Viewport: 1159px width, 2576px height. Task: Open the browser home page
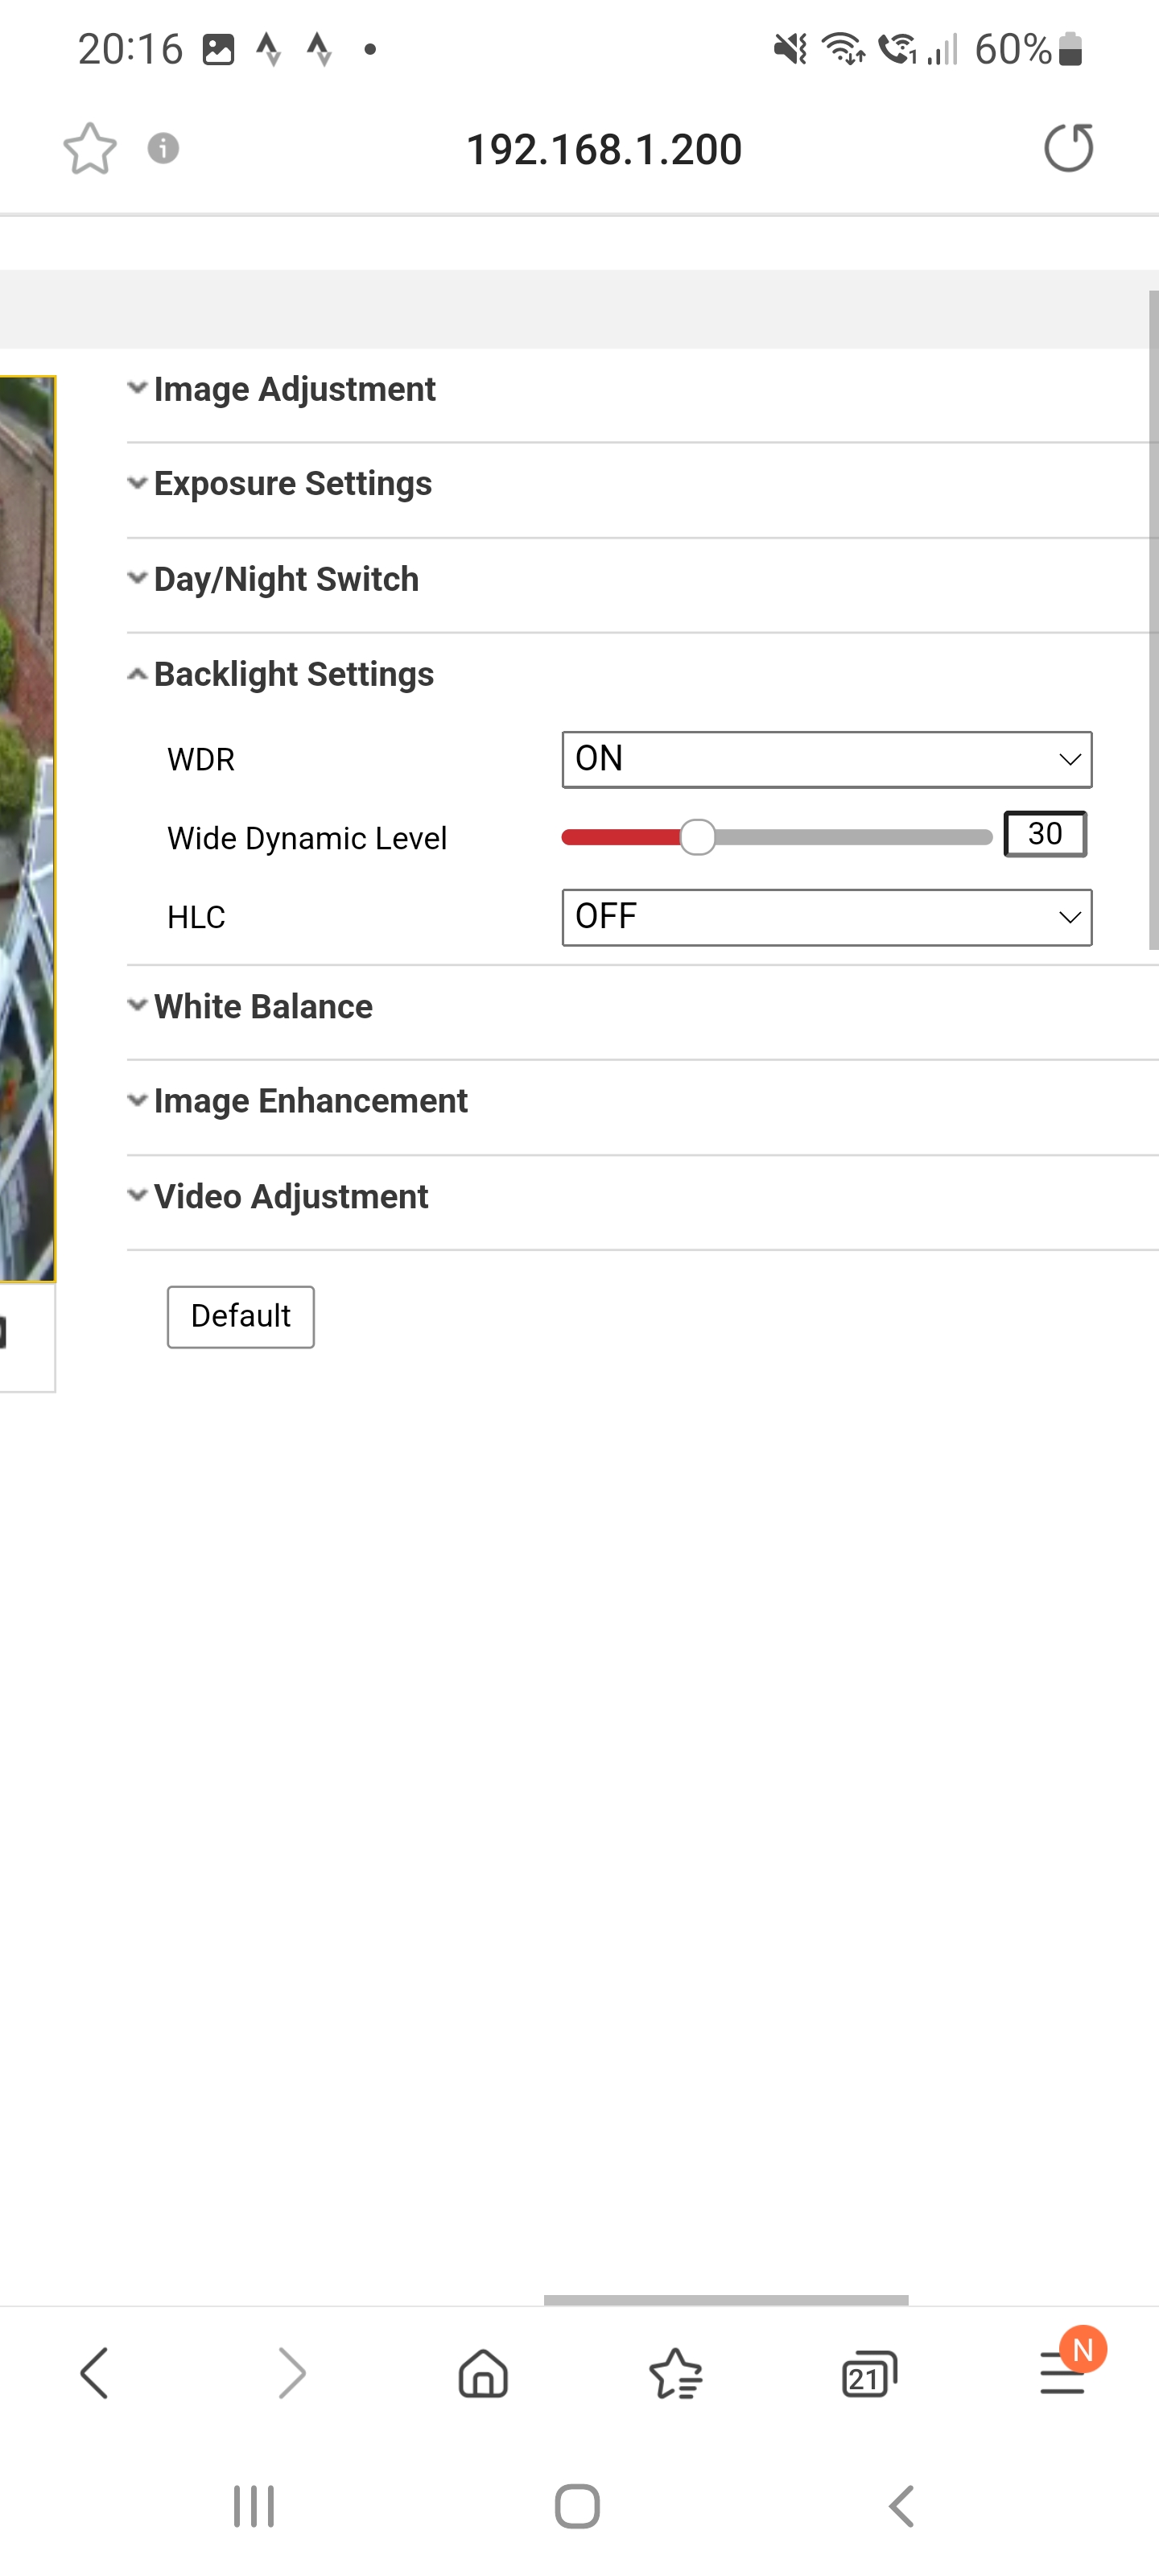tap(483, 2373)
